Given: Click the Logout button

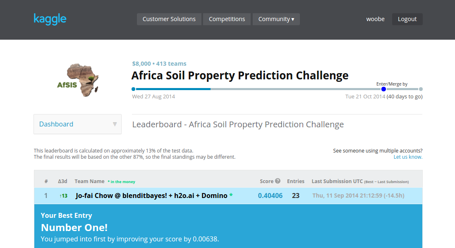Looking at the screenshot, I should 407,19.
